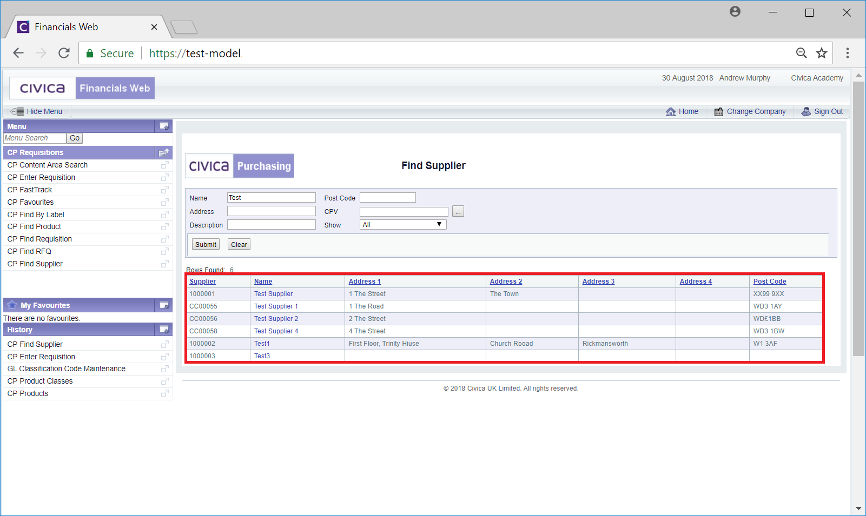The image size is (866, 516).
Task: Open CP FastTrack menu item
Action: pos(30,190)
